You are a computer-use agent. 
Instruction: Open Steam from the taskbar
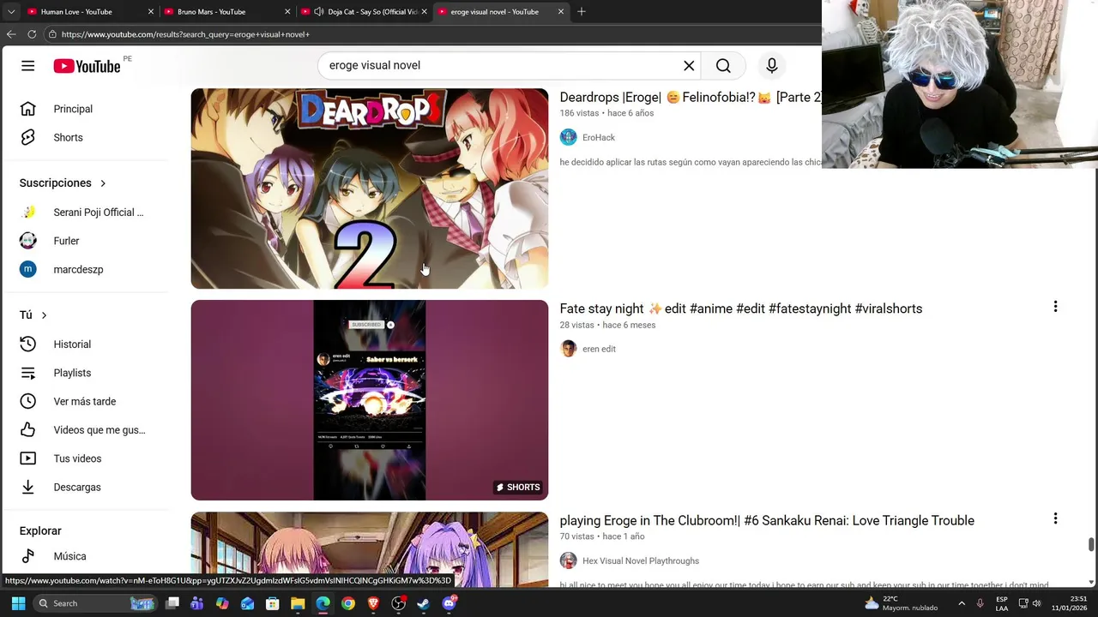[x=424, y=603]
